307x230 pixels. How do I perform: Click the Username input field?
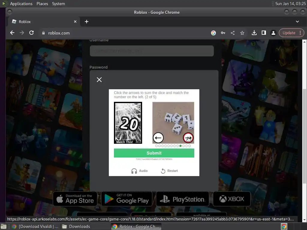152,51
